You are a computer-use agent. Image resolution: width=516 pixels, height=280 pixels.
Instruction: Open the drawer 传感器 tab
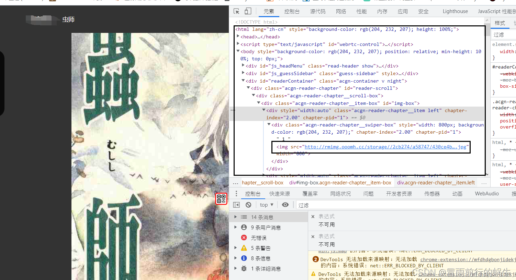432,194
